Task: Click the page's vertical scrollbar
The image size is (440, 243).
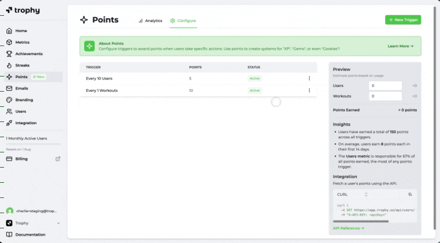Action: pyautogui.click(x=435, y=118)
